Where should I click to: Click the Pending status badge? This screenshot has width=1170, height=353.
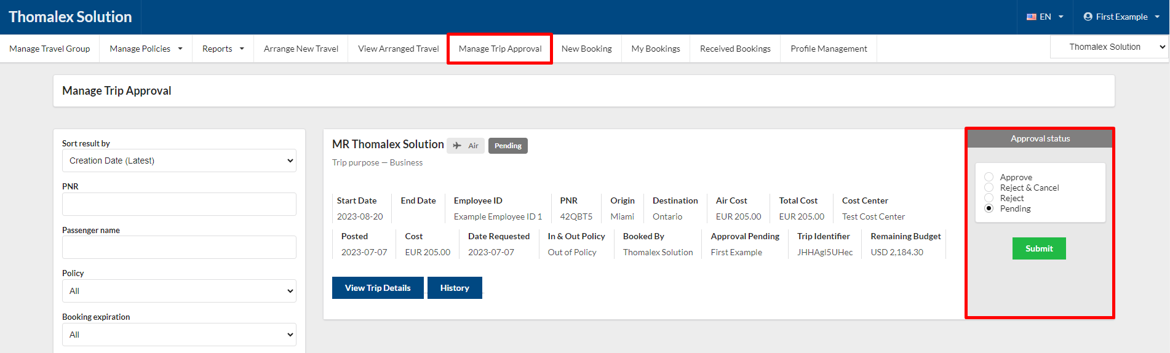[508, 146]
